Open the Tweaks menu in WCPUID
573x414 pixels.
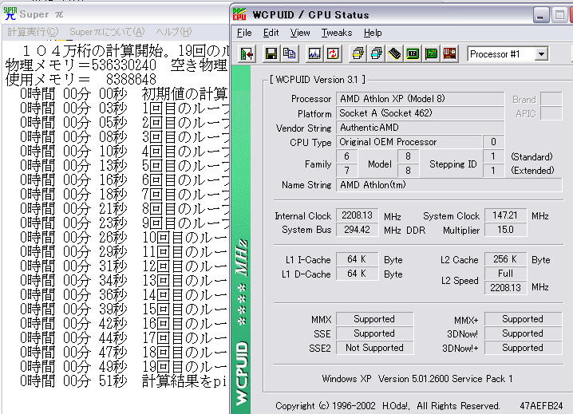click(337, 33)
